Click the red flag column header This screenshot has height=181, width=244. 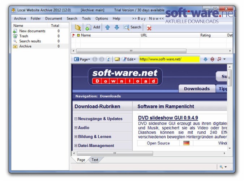[73, 35]
